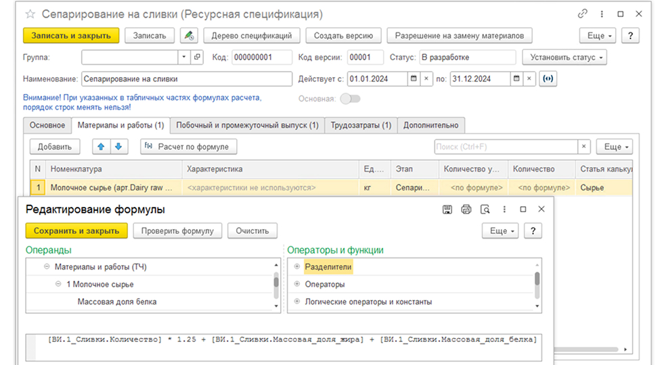Select the Материалы и работы (1) tab
668x365 pixels.
[120, 126]
